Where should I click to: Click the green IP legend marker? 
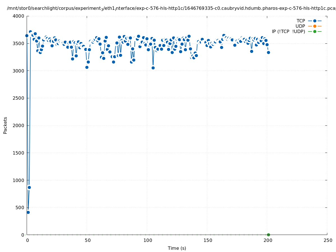pos(315,31)
